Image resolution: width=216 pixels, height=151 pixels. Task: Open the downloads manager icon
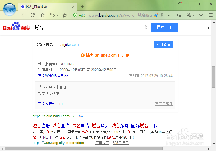click(201, 15)
